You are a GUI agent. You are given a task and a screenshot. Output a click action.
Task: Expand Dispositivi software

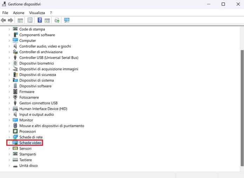coord(9,86)
